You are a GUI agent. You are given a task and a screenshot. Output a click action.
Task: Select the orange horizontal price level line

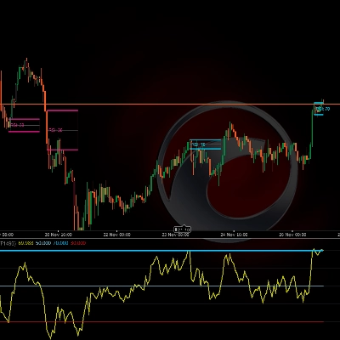click(x=170, y=104)
